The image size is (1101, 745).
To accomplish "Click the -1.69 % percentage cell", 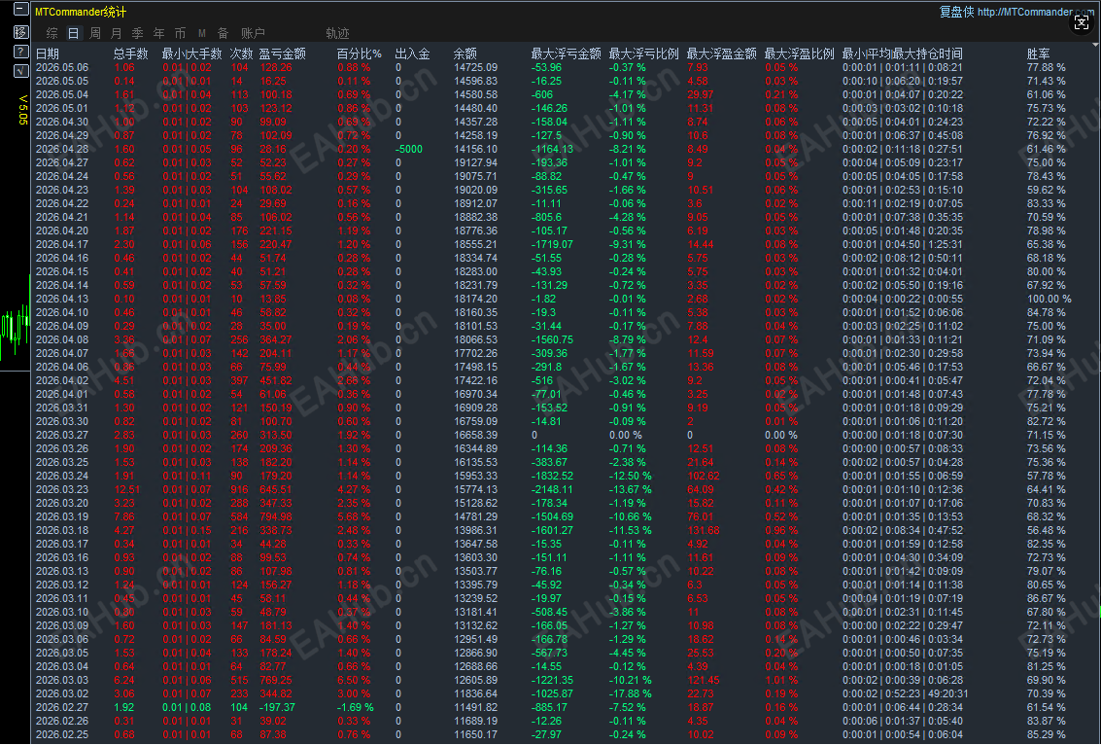I will click(x=356, y=707).
